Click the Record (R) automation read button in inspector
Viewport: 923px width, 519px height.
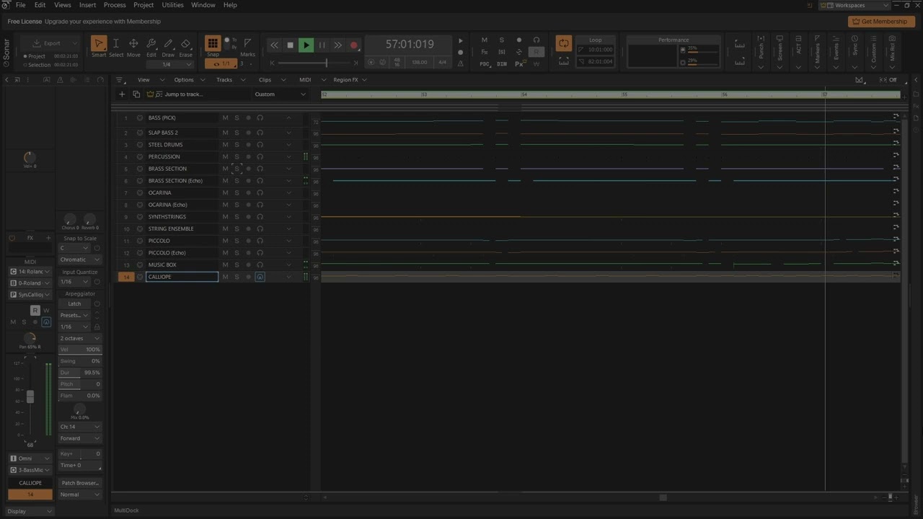[35, 310]
